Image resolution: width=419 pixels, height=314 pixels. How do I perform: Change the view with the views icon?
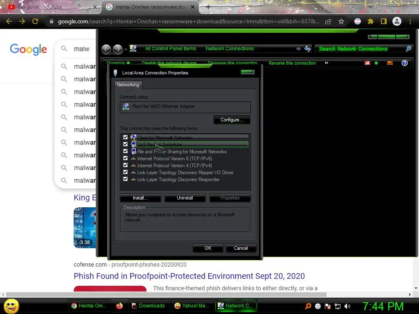coord(367,63)
